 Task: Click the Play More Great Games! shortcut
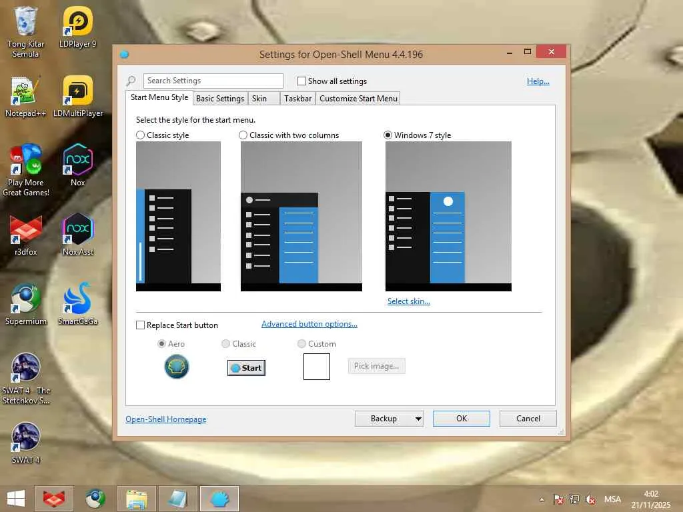25,170
